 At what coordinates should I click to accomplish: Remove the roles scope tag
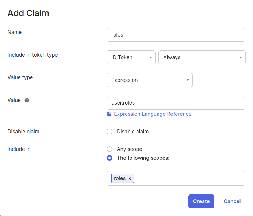pos(130,179)
